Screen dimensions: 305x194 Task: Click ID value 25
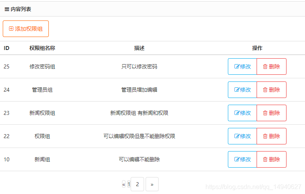7,67
